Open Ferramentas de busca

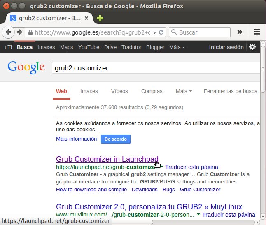click(x=231, y=91)
